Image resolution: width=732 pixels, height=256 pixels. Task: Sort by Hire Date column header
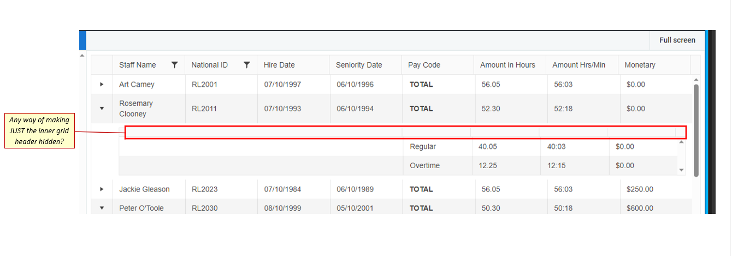[279, 65]
